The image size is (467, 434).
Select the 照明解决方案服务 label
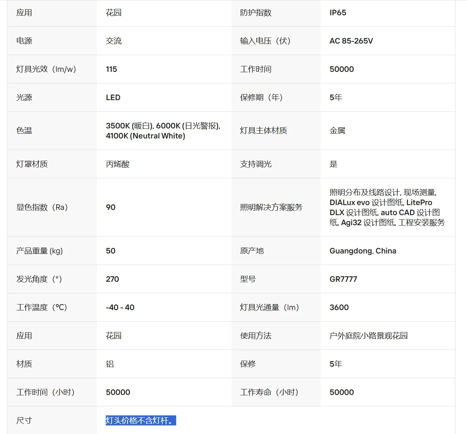[x=271, y=207]
